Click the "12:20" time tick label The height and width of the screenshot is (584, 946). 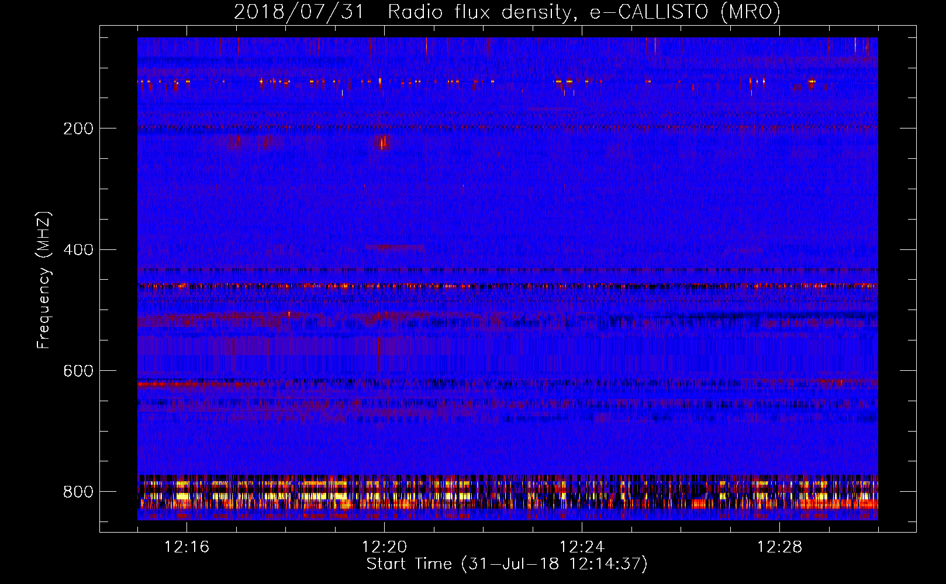(384, 547)
